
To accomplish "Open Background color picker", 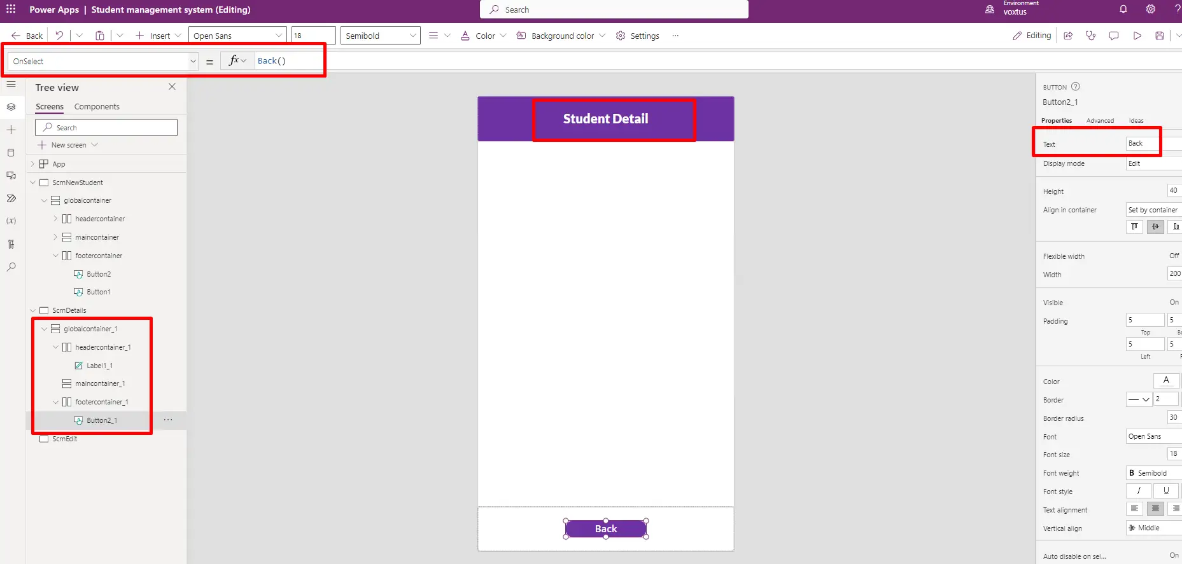I will pos(560,36).
